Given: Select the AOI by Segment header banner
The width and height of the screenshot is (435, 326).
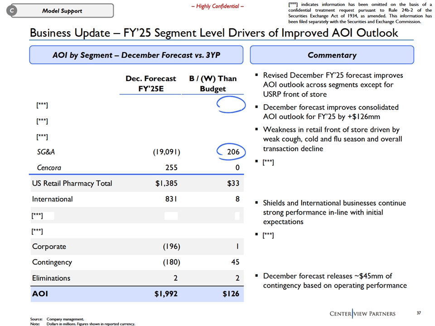Looking at the screenshot, I should 136,55.
